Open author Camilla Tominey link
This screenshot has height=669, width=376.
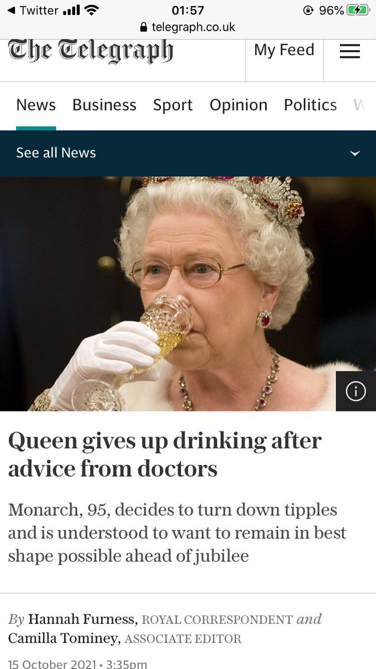[64, 639]
